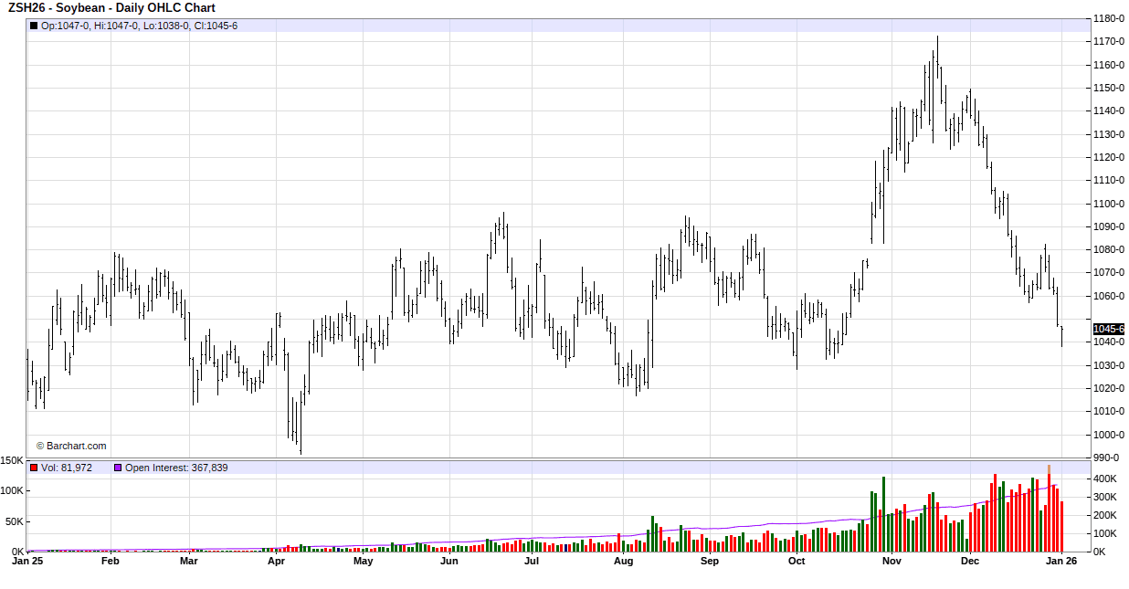This screenshot has width=1129, height=589.
Task: Click the Vol 81,972 label
Action: pyautogui.click(x=67, y=468)
